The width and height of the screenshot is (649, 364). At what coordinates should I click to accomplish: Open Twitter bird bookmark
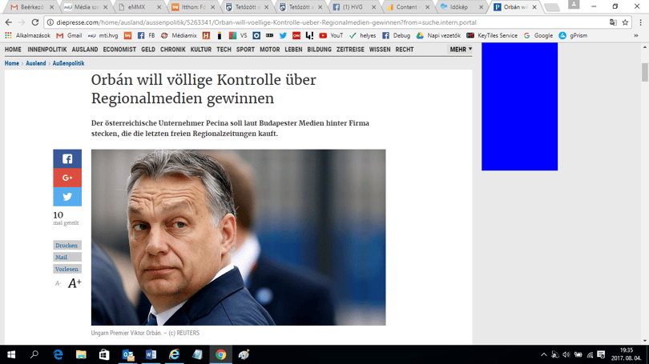click(x=283, y=35)
